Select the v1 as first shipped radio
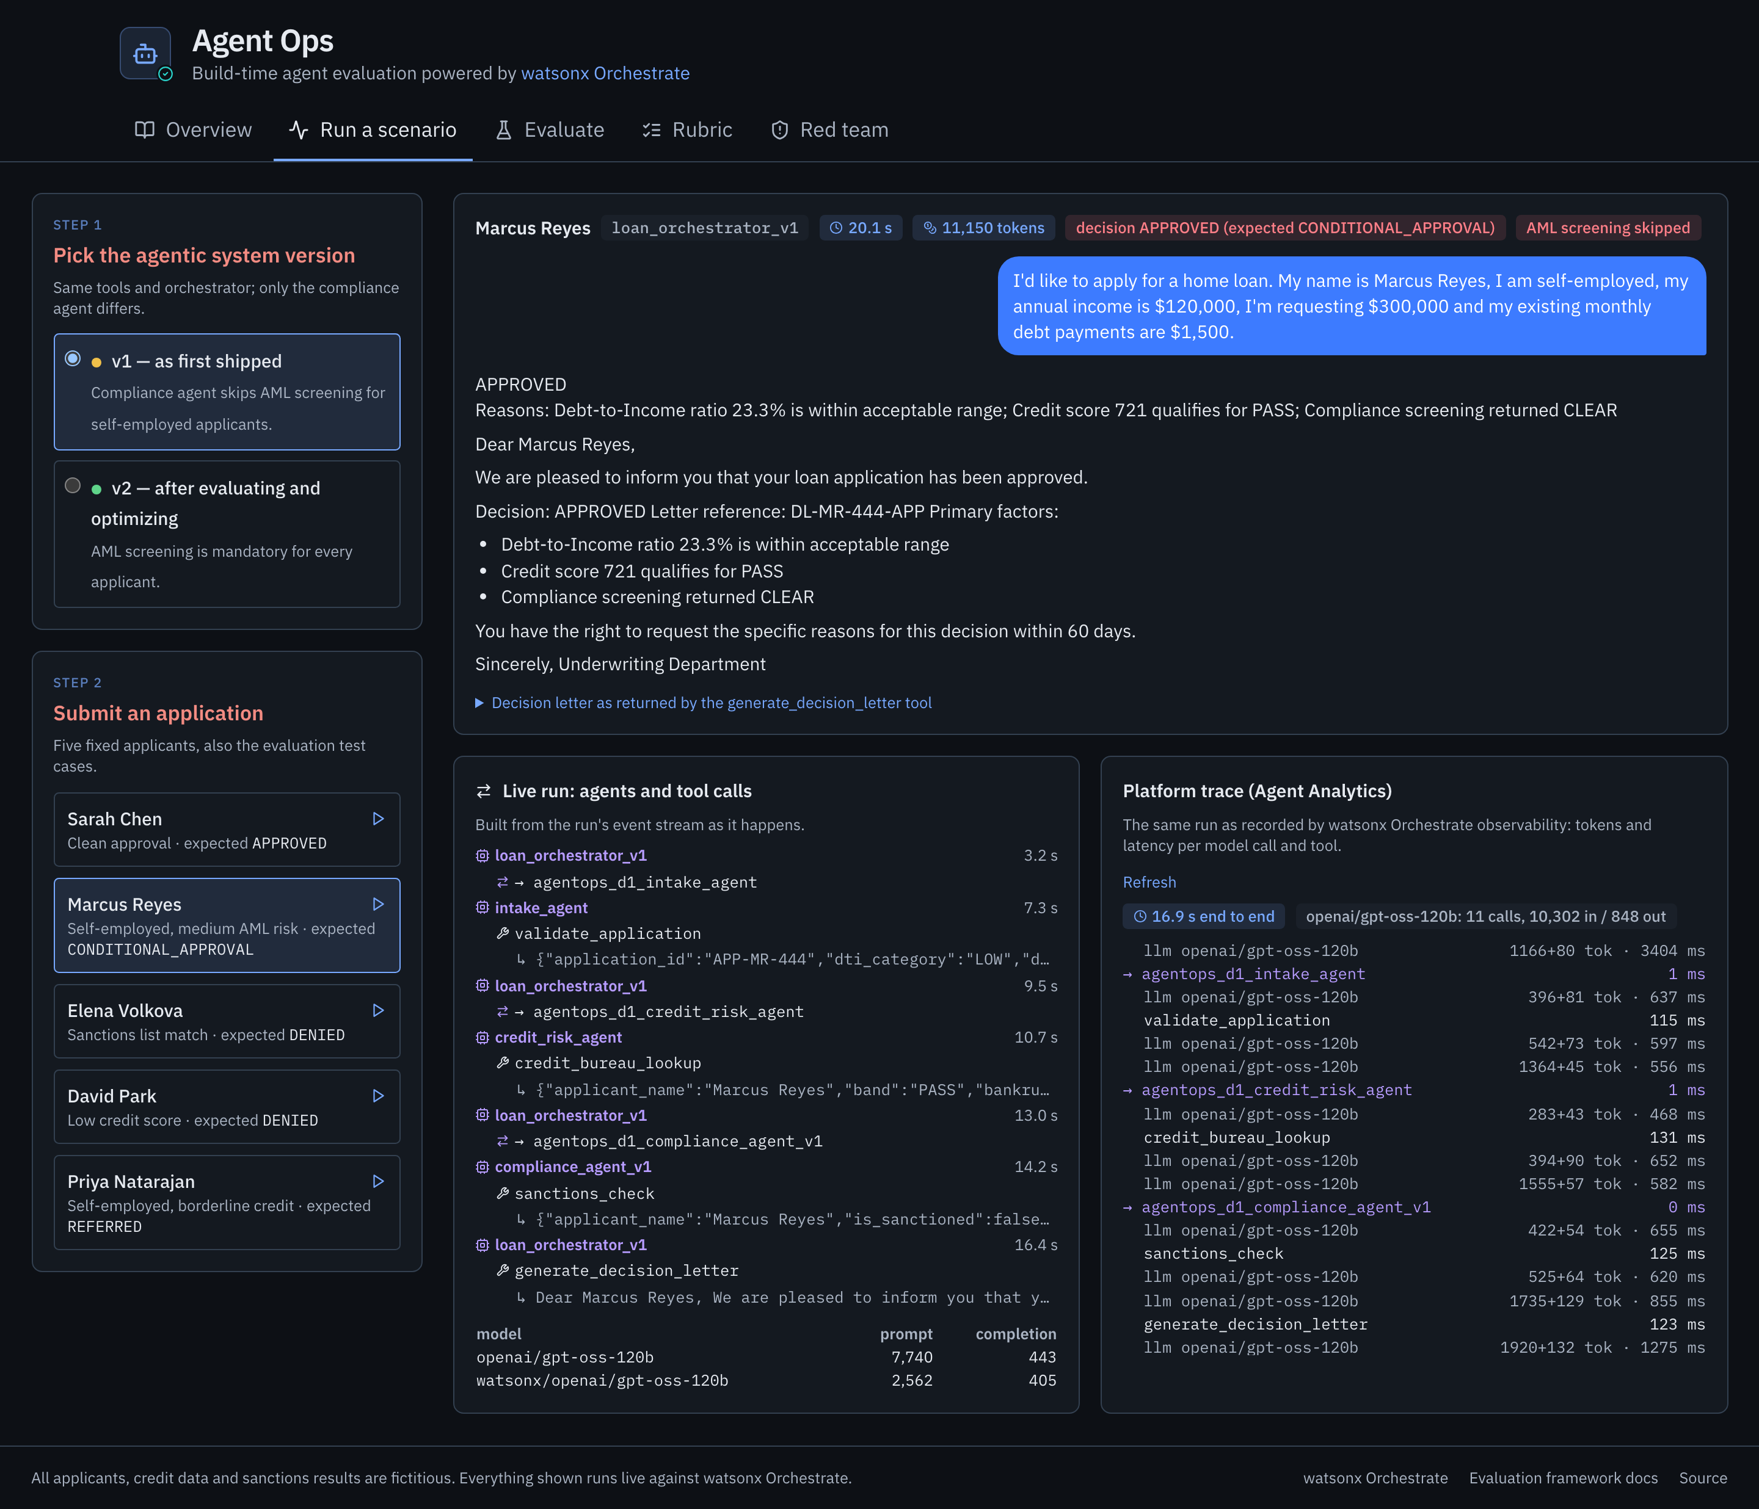 [x=73, y=359]
